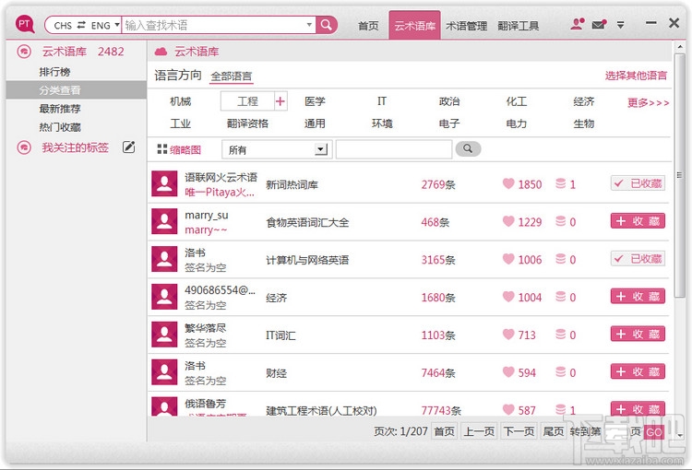
Task: Open the language pair dropdown arrow
Action: coord(117,24)
